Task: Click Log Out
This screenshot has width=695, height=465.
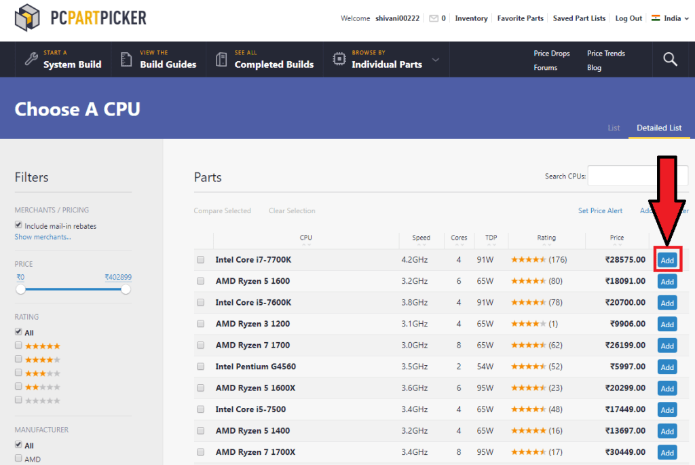Action: (x=628, y=18)
